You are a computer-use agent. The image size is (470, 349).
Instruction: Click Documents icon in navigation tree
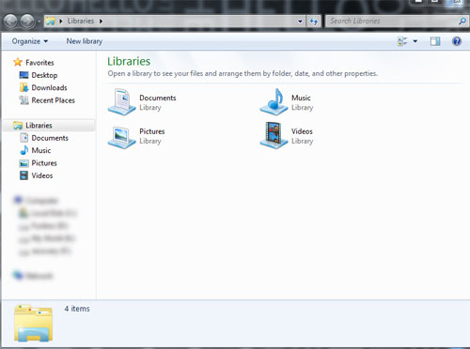pos(24,138)
